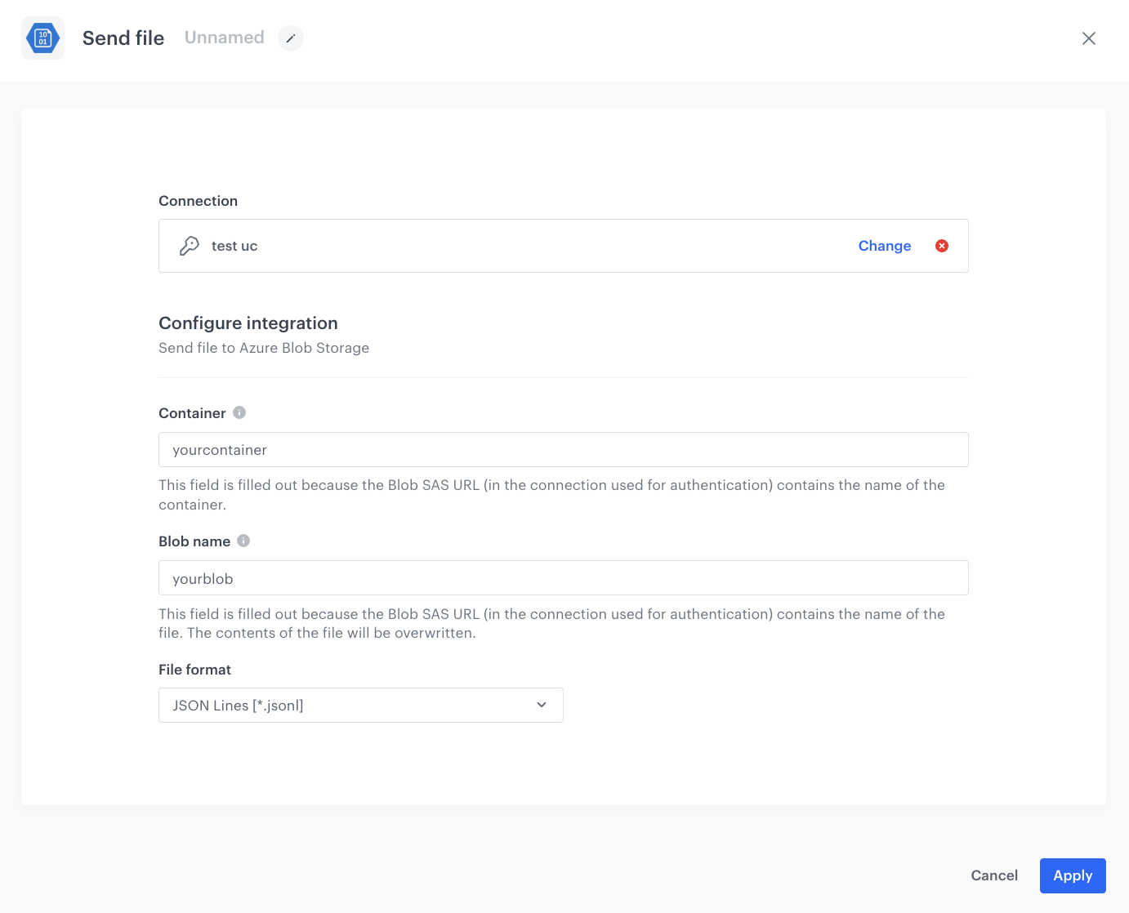
Task: Click the Configure integration heading
Action: [x=248, y=323]
